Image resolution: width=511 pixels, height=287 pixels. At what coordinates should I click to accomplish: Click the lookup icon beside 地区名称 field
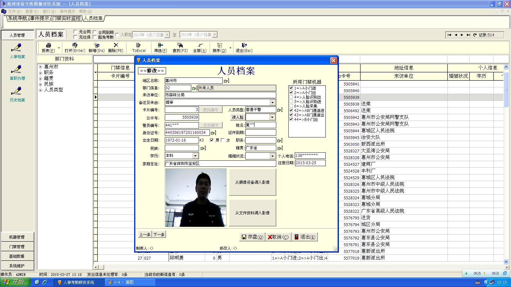click(226, 81)
